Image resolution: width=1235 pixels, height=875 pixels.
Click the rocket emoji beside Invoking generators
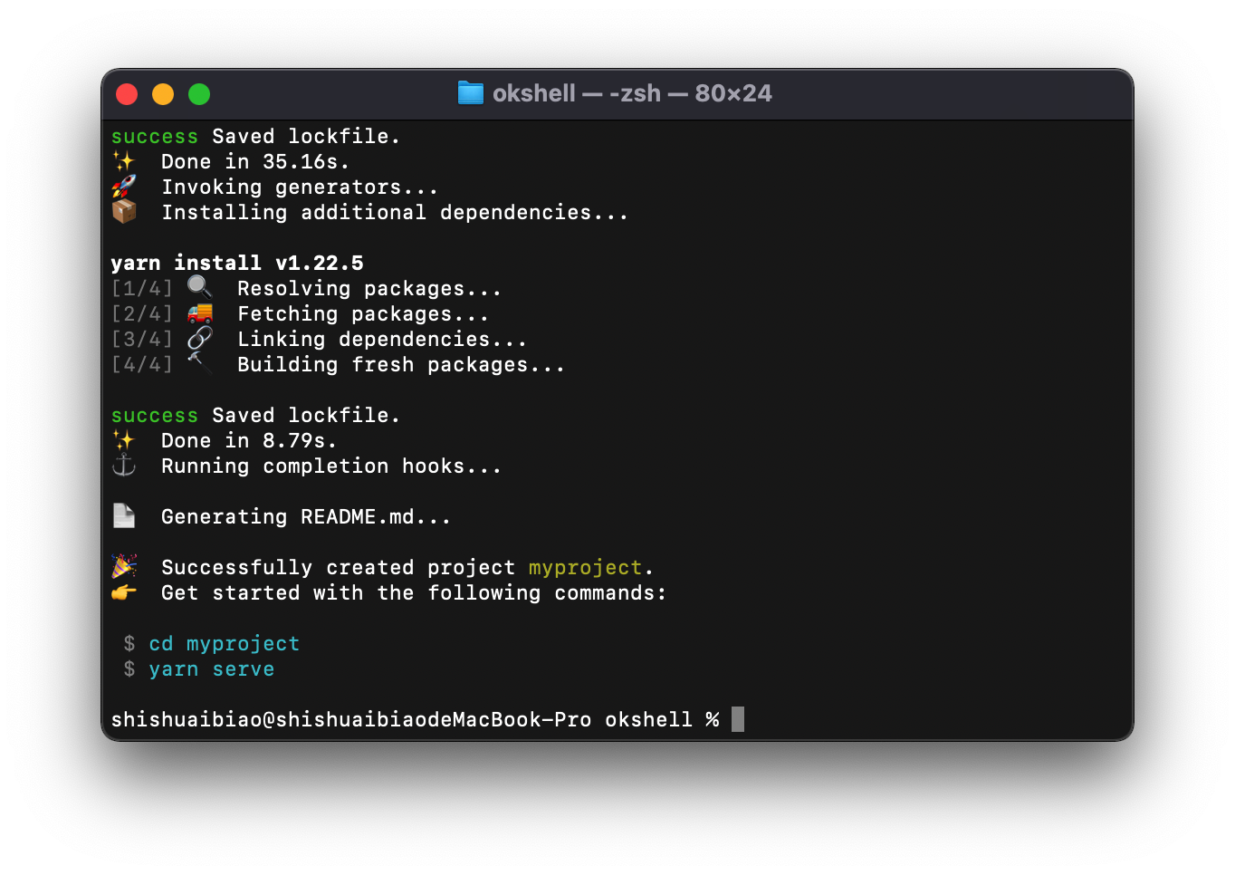[x=123, y=187]
